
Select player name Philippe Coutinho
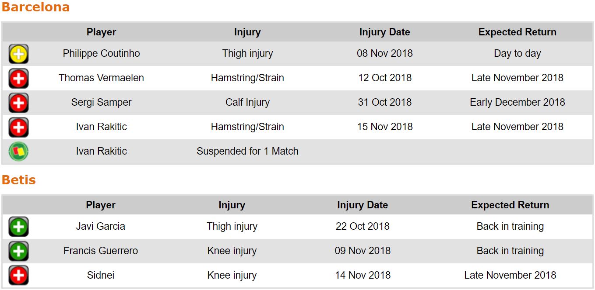point(101,53)
